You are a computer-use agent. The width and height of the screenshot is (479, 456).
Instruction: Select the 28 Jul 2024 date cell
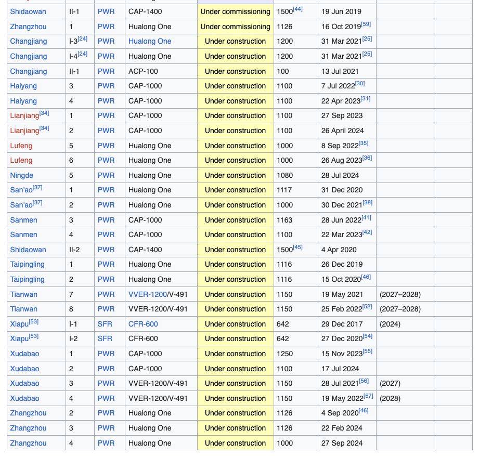pyautogui.click(x=347, y=175)
